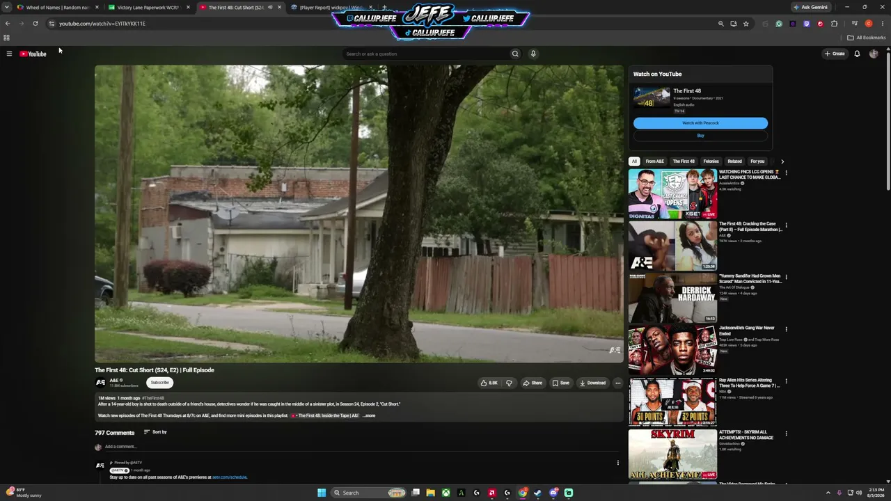
Task: Open All Bookmarks folder
Action: coord(867,38)
